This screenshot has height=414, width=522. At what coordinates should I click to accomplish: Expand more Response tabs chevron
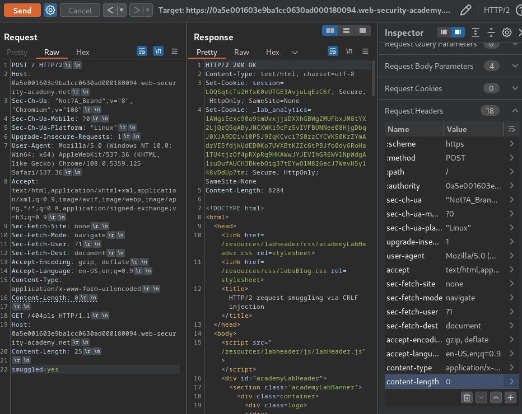(295, 52)
